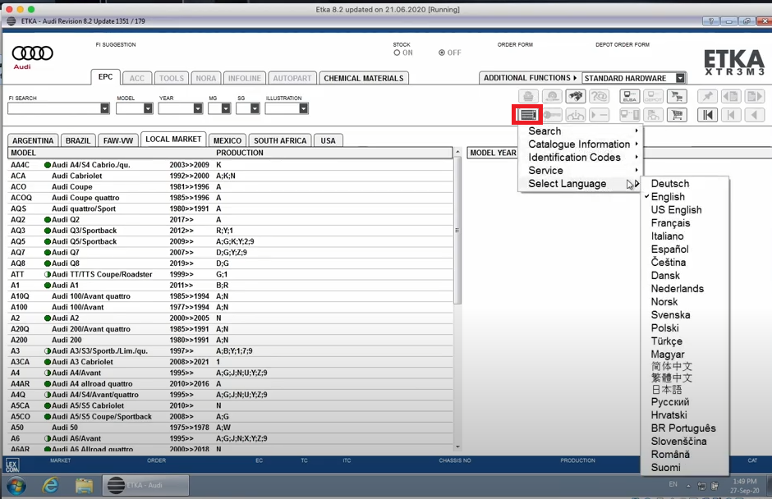Open Identification Codes menu entry
772x499 pixels.
pyautogui.click(x=581, y=158)
